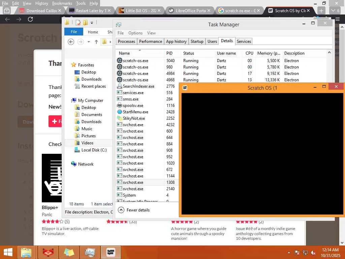Go back in browser history

(x=7, y=19)
